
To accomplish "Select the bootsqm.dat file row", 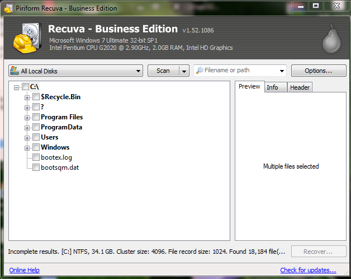I will 60,168.
